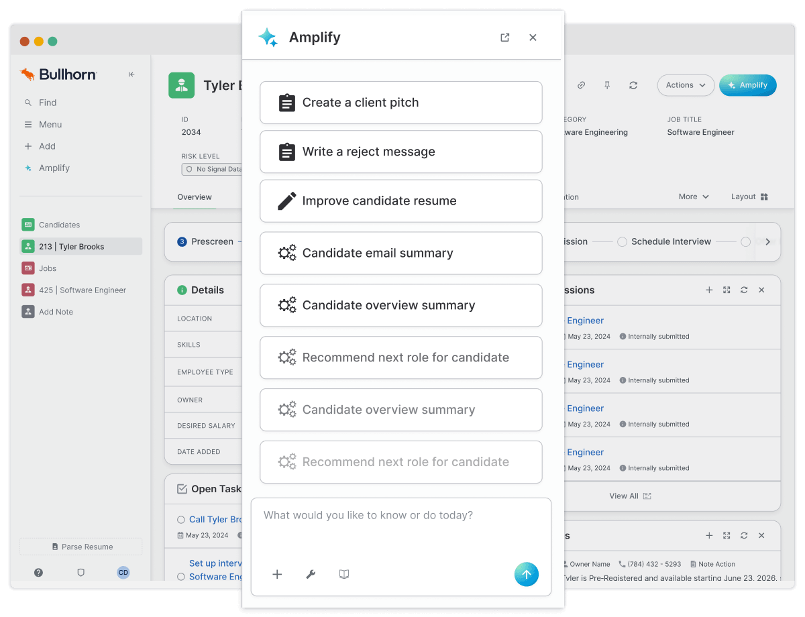
Task: Click the copy link icon in header
Action: click(x=582, y=85)
